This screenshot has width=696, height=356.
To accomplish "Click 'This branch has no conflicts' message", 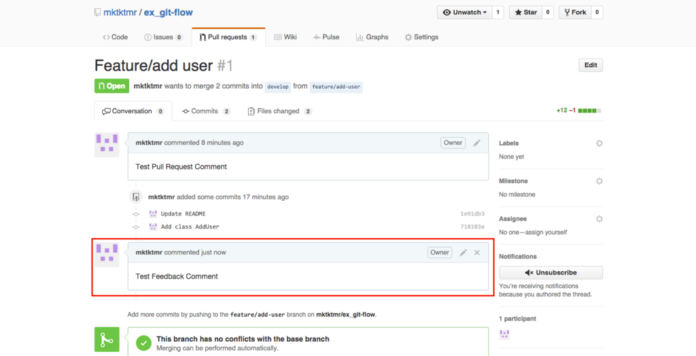I will 243,339.
